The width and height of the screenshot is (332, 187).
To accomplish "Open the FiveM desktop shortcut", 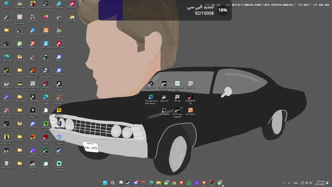I will point(46,31).
